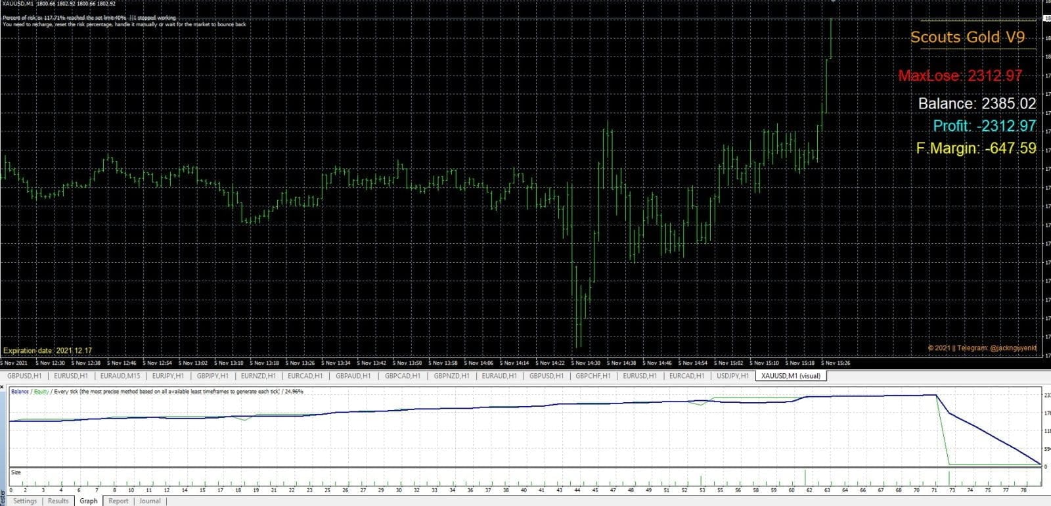Click the Expiration date: 2021.12.17 text
The height and width of the screenshot is (506, 1051).
[x=47, y=350]
